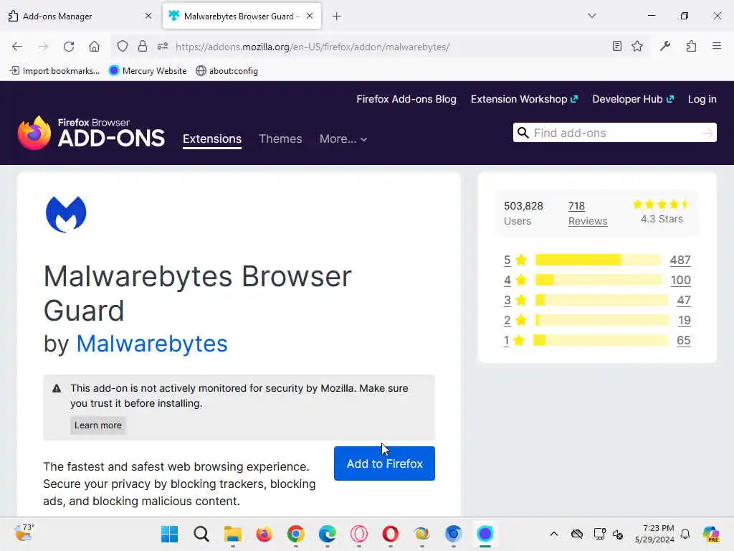Launch Opera GX pink icon from taskbar

(359, 534)
